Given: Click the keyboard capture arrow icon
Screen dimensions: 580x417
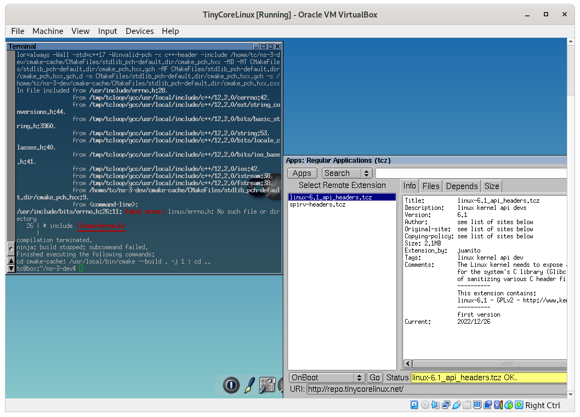Looking at the screenshot, I should click(519, 405).
